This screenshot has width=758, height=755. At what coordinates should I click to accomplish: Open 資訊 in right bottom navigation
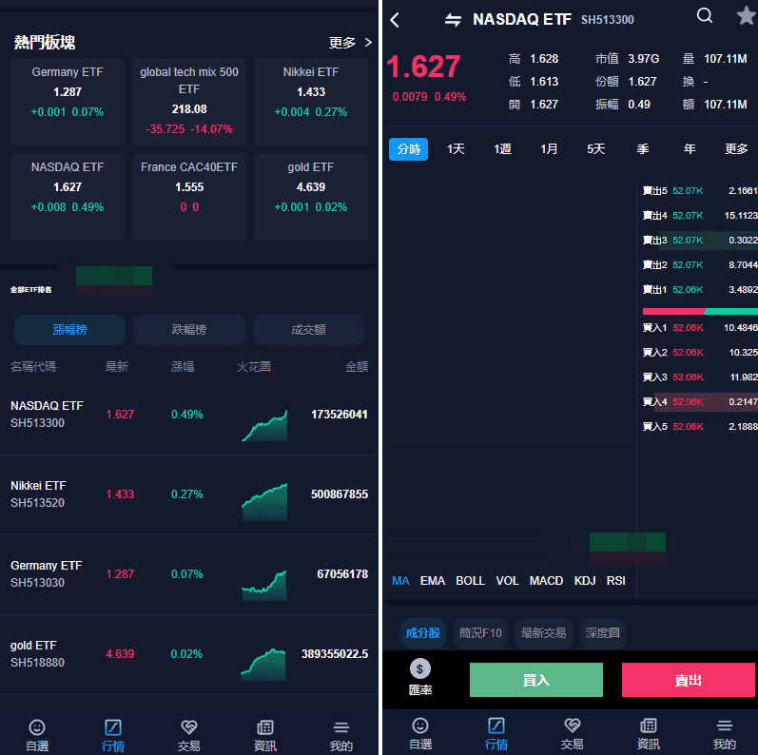click(x=648, y=733)
